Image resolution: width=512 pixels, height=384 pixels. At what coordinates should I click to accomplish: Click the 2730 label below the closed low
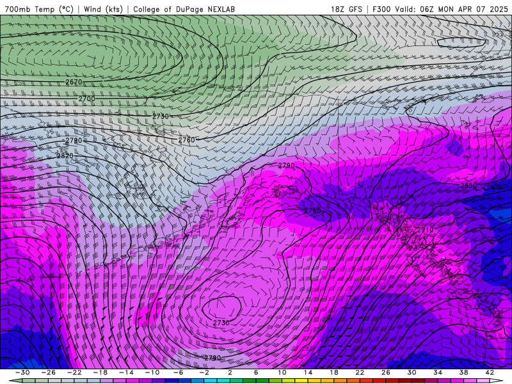tap(221, 323)
